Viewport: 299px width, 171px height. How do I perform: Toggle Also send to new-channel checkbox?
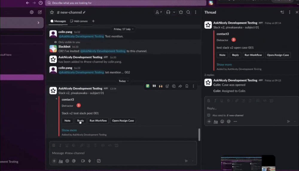[x=209, y=115]
